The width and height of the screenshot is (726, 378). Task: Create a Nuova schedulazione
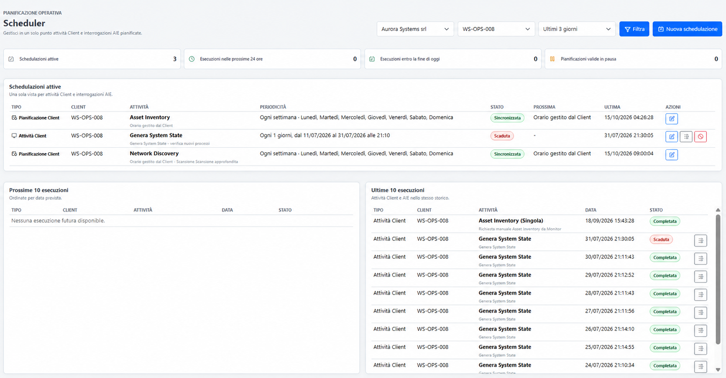[x=687, y=29]
